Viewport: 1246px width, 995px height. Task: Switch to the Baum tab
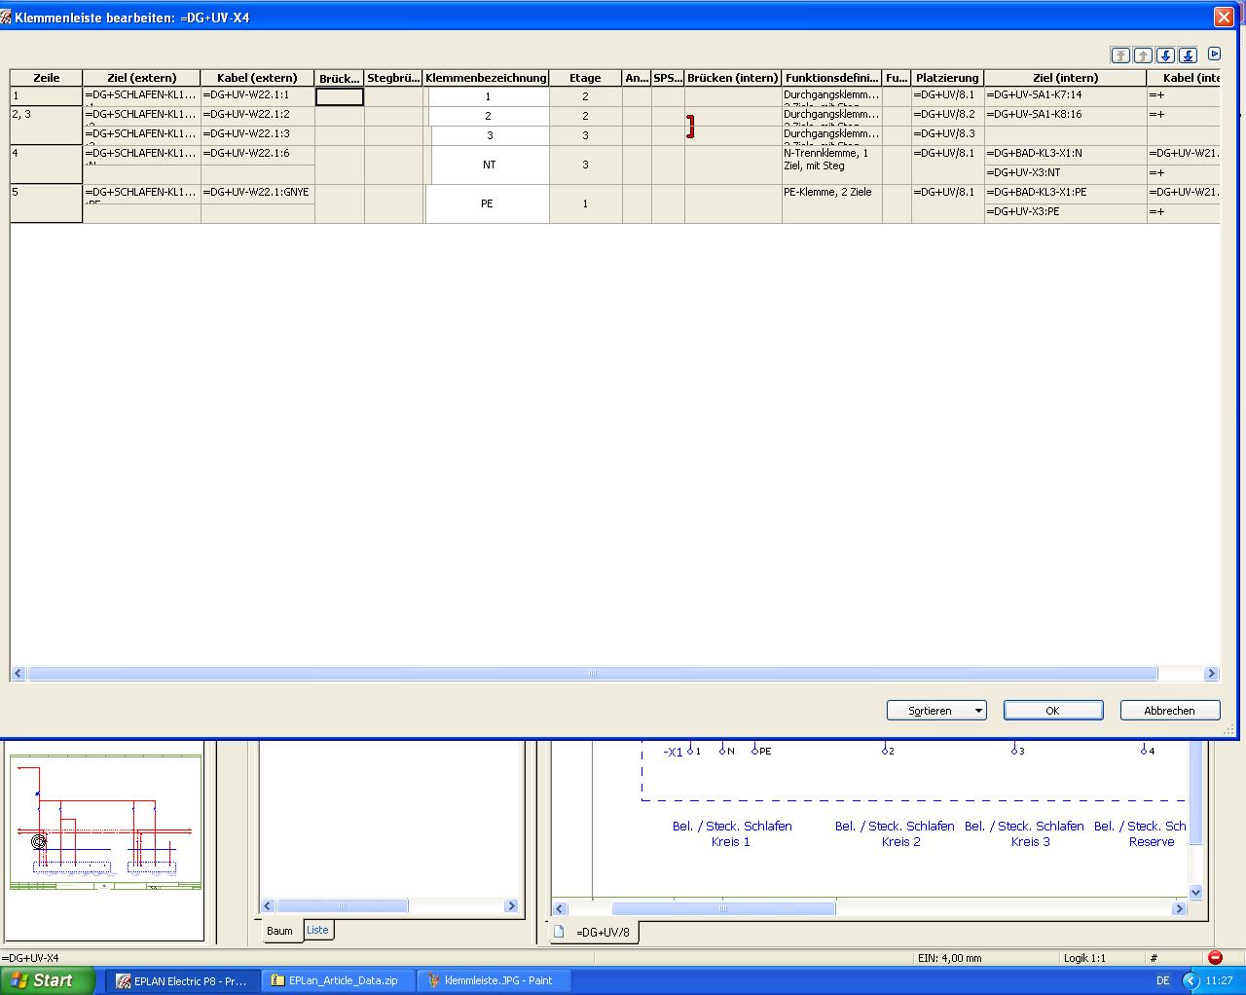279,931
